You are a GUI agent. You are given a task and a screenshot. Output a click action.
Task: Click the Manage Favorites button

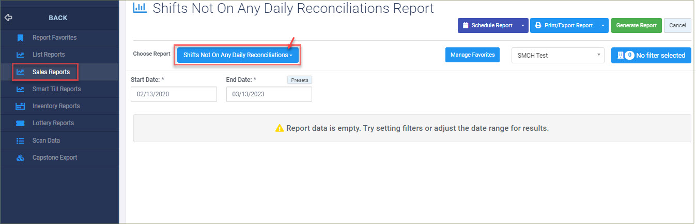(472, 55)
